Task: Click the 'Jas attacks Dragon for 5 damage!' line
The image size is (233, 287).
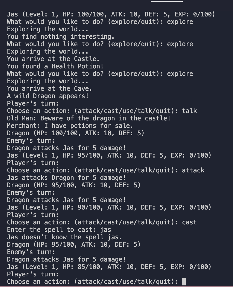Action: coord(66,178)
